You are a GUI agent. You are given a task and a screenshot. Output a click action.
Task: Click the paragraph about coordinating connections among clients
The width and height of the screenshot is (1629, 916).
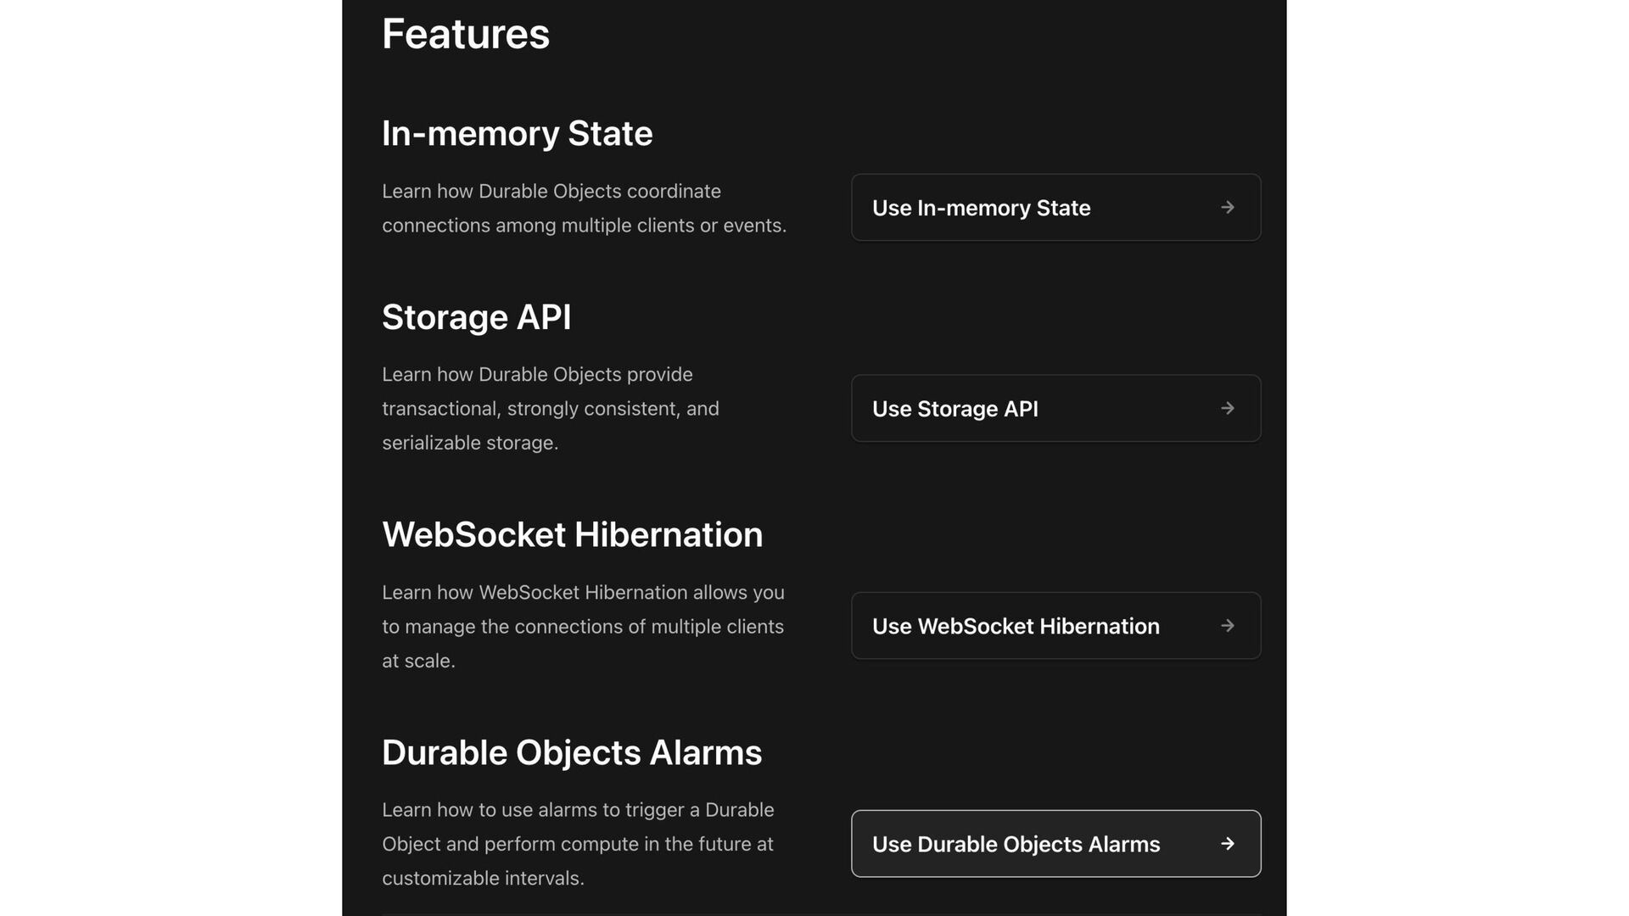[x=584, y=208]
